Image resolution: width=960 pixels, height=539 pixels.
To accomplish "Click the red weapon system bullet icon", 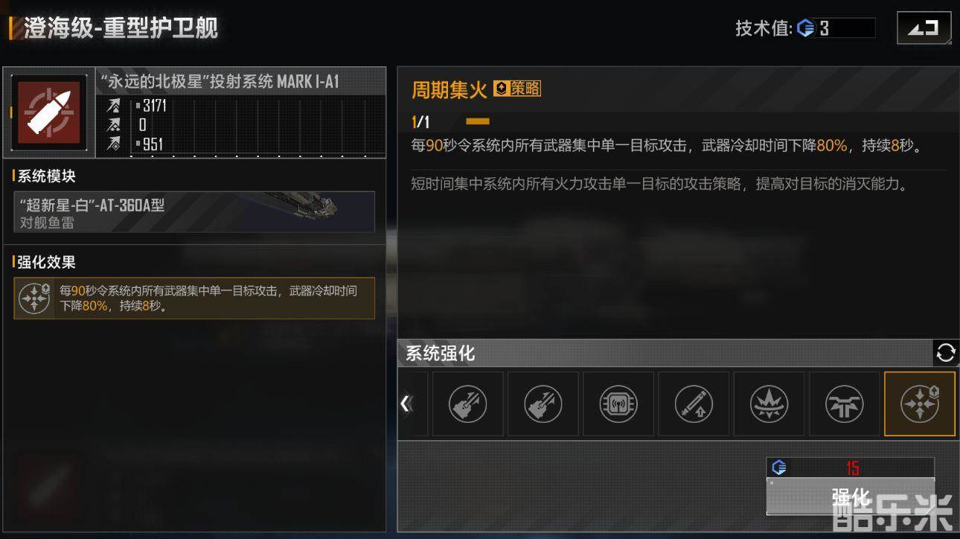I will click(x=49, y=111).
